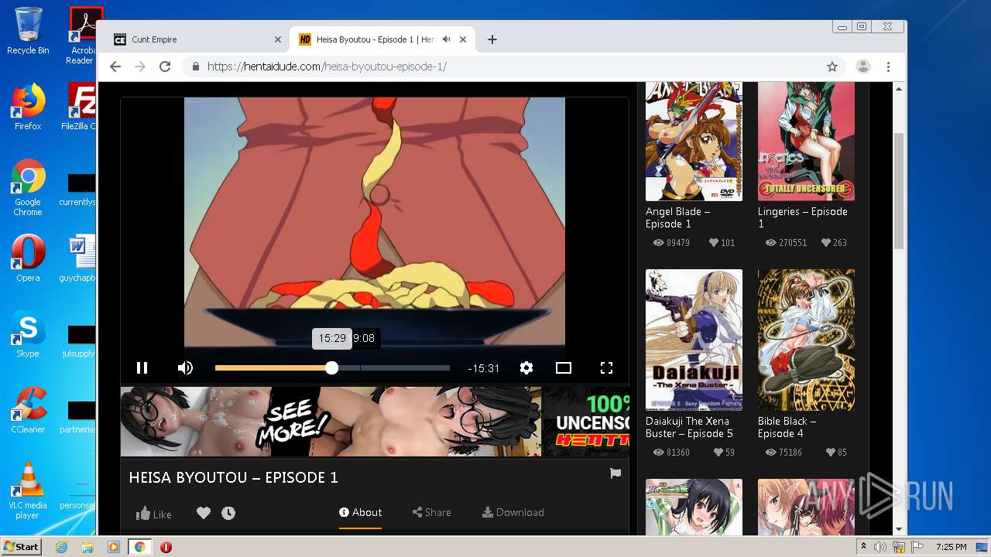This screenshot has height=557, width=991.
Task: Select the Heisa Byoutou - Episode 1 browser tab
Action: [x=381, y=39]
